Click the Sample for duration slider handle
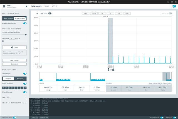Image resolution: width=178 pixels, height=119 pixels. click(x=3, y=41)
